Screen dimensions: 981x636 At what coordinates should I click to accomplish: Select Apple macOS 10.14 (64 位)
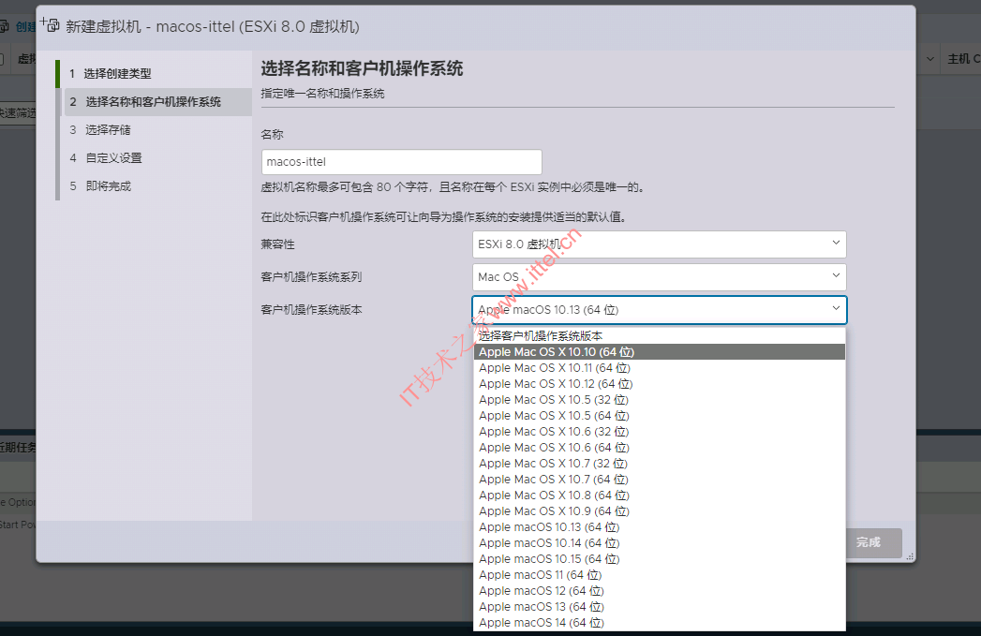click(659, 543)
